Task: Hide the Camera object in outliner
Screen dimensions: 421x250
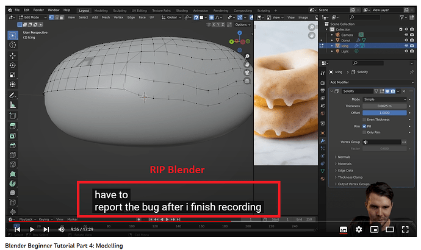Action: tap(406, 35)
